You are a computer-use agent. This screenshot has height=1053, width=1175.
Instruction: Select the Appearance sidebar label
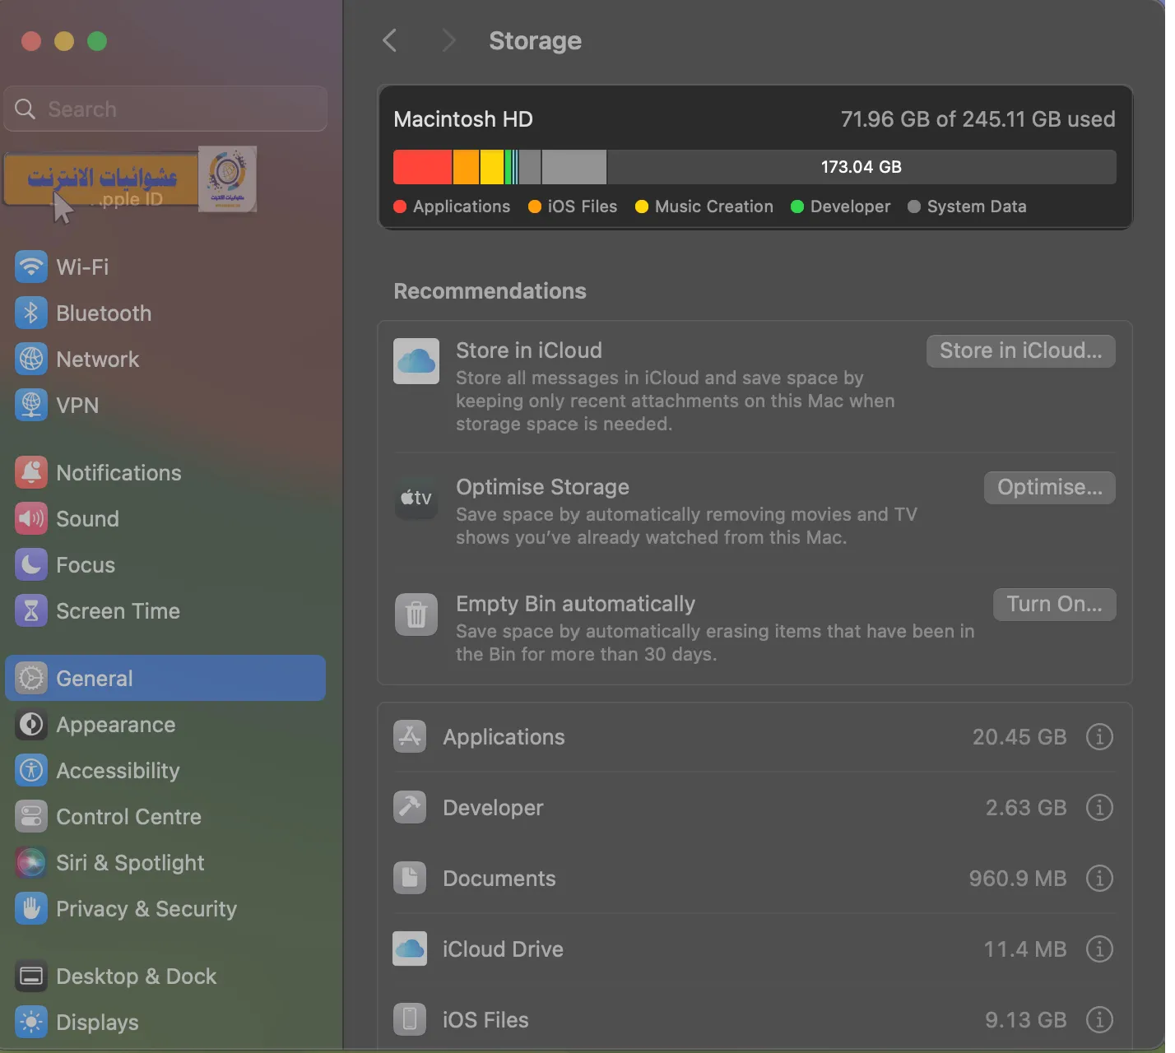(115, 725)
